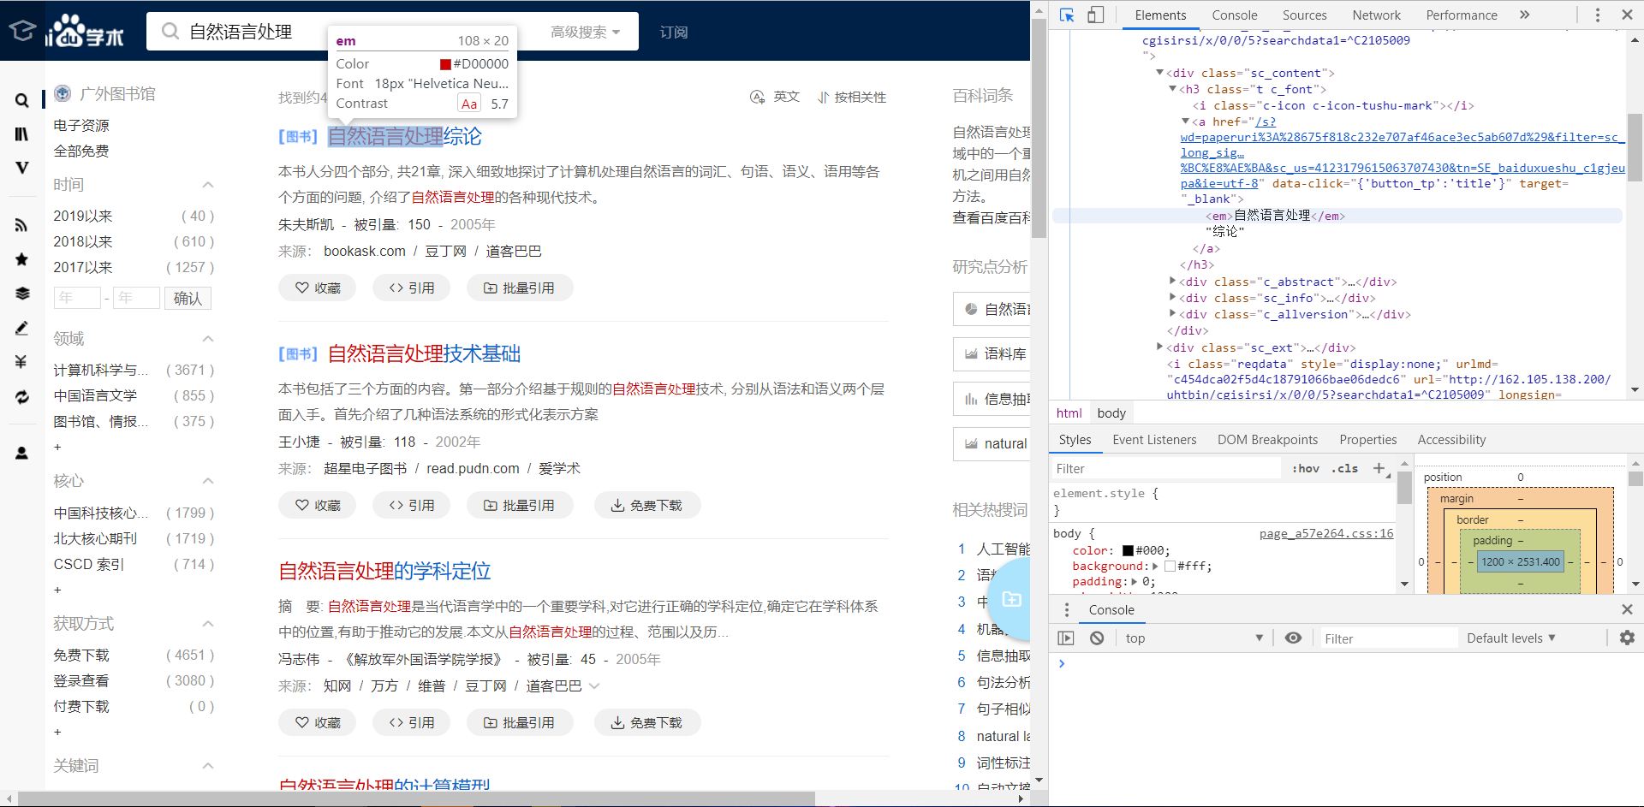Expand the background property triangle

point(1155,566)
